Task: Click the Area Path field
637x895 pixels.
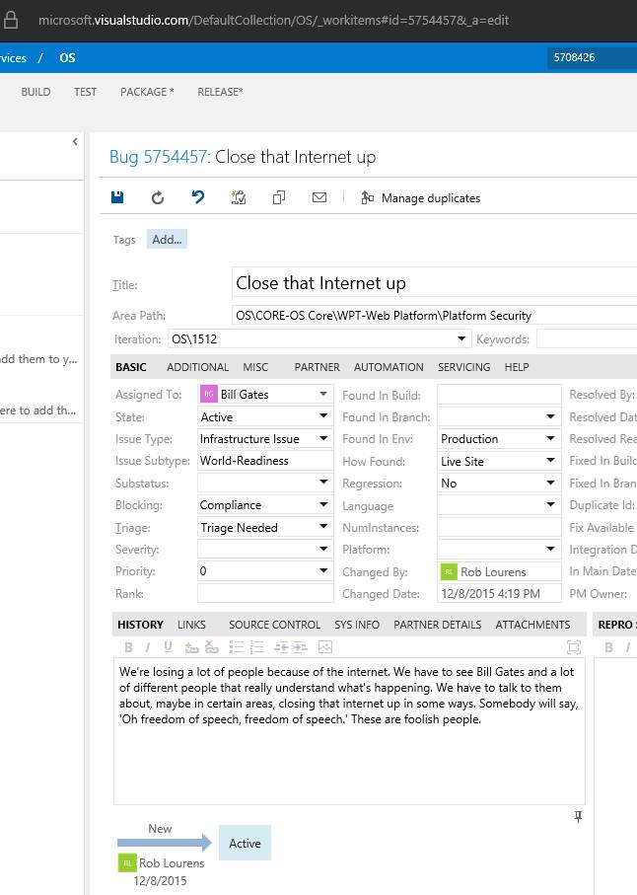Action: tap(434, 315)
